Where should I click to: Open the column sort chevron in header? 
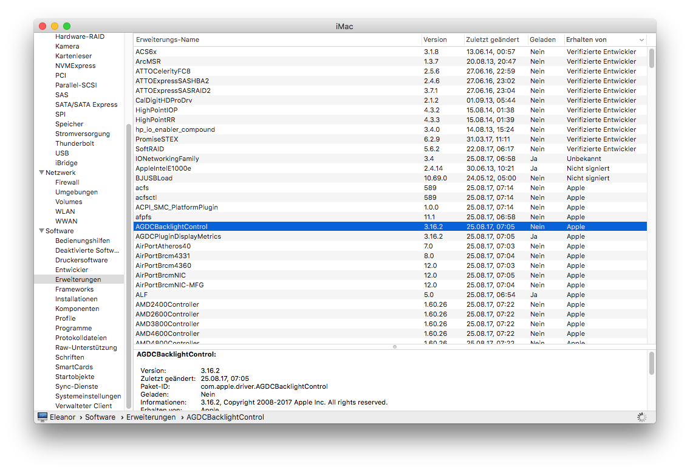pos(641,40)
